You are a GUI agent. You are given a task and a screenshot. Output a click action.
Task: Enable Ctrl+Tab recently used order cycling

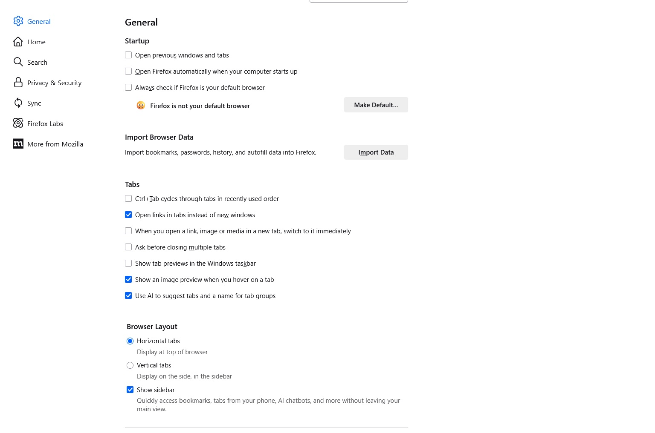click(128, 199)
